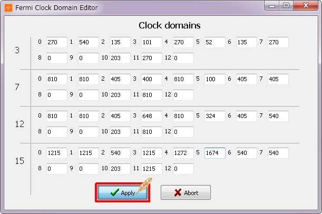Focus domain 7 field 10 with 203
The height and width of the screenshot is (214, 322).
pos(120,95)
